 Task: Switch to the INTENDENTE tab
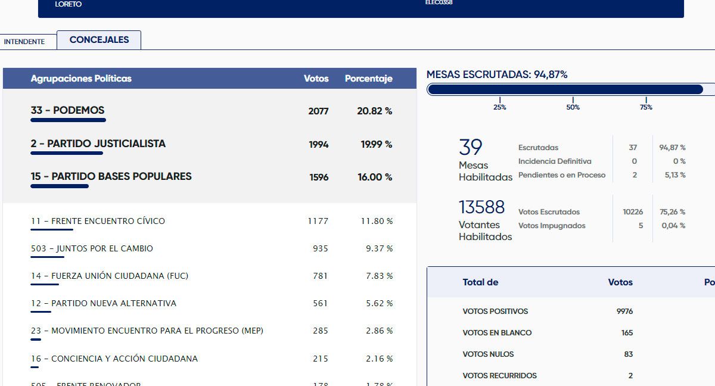(x=24, y=42)
